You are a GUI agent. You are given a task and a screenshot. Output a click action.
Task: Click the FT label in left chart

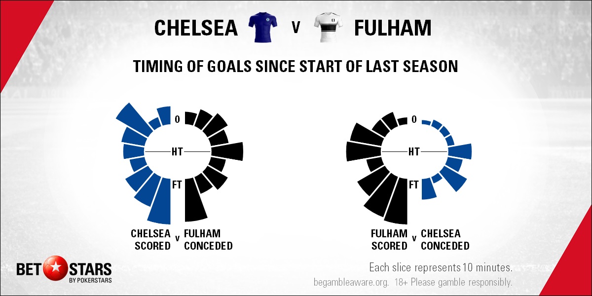tap(177, 185)
